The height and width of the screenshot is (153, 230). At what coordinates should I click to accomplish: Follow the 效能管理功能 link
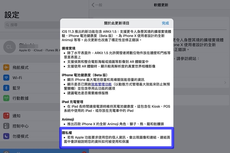pos(101,84)
